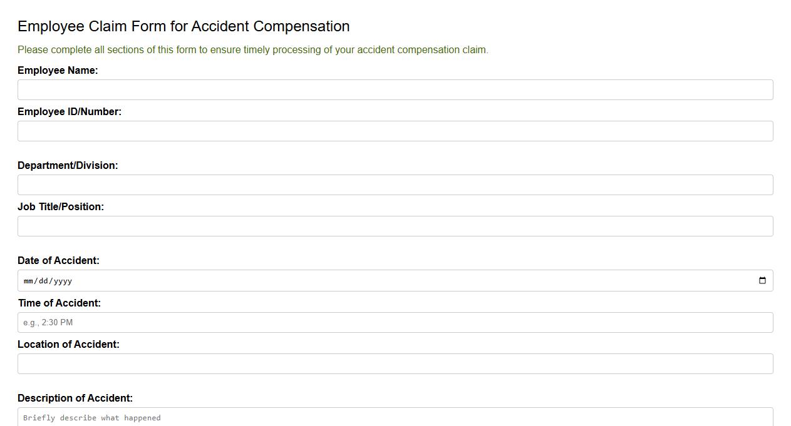Click the green instructions text
Image resolution: width=791 pixels, height=426 pixels.
(x=253, y=49)
